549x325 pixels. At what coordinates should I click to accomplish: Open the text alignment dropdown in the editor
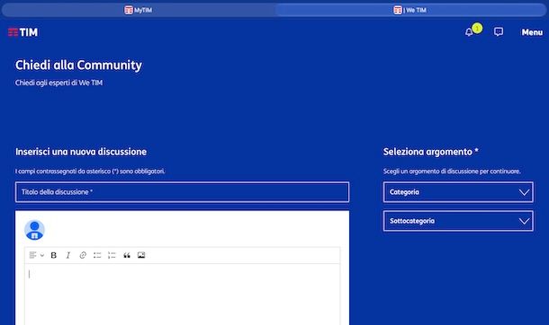click(36, 255)
